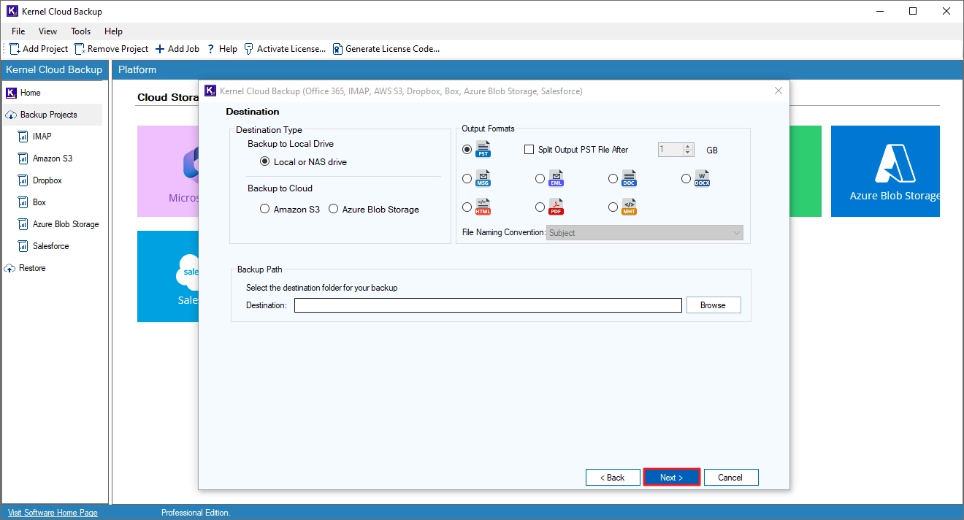The image size is (964, 520).
Task: Select Amazon S3 cloud destination radio button
Action: [265, 209]
